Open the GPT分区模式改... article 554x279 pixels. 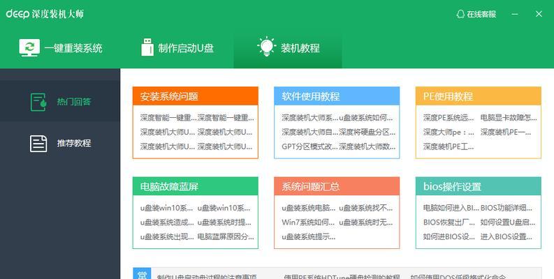(x=309, y=146)
